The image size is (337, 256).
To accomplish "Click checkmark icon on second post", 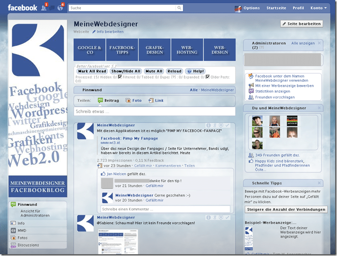I will click(x=227, y=218).
